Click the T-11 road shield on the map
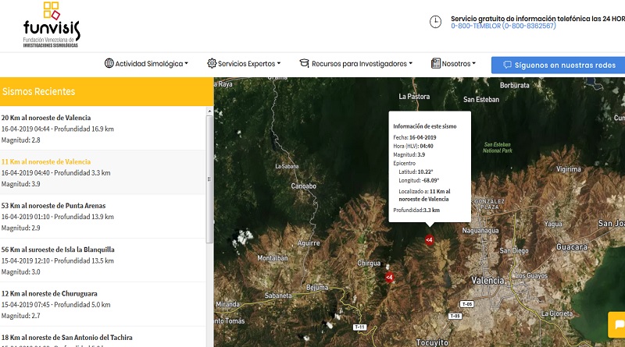This screenshot has height=347, width=625. click(359, 327)
